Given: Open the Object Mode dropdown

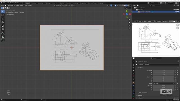Looking at the screenshot, I should click(10, 6).
